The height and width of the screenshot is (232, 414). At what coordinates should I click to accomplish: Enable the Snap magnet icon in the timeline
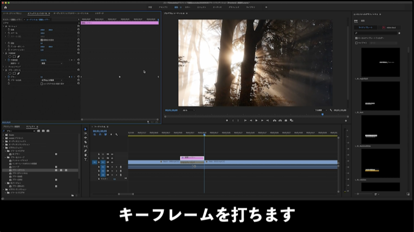[x=100, y=135]
